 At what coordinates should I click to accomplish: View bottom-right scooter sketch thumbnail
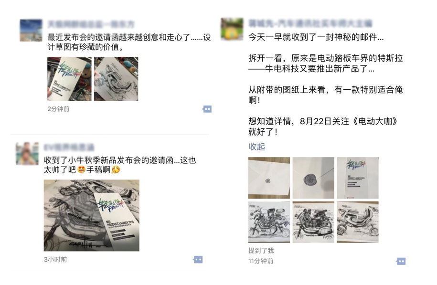[x=358, y=222]
